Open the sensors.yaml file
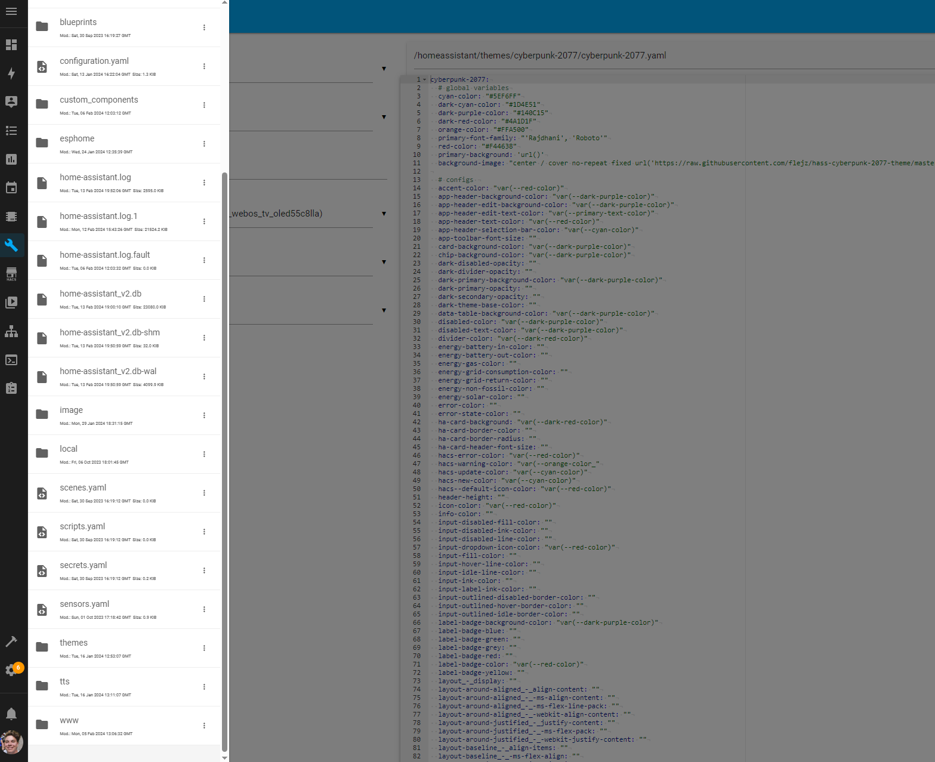935x762 pixels. (x=84, y=604)
